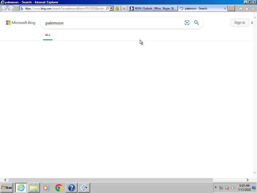Go to the IE Home page icon
257x193 pixels.
click(241, 9)
